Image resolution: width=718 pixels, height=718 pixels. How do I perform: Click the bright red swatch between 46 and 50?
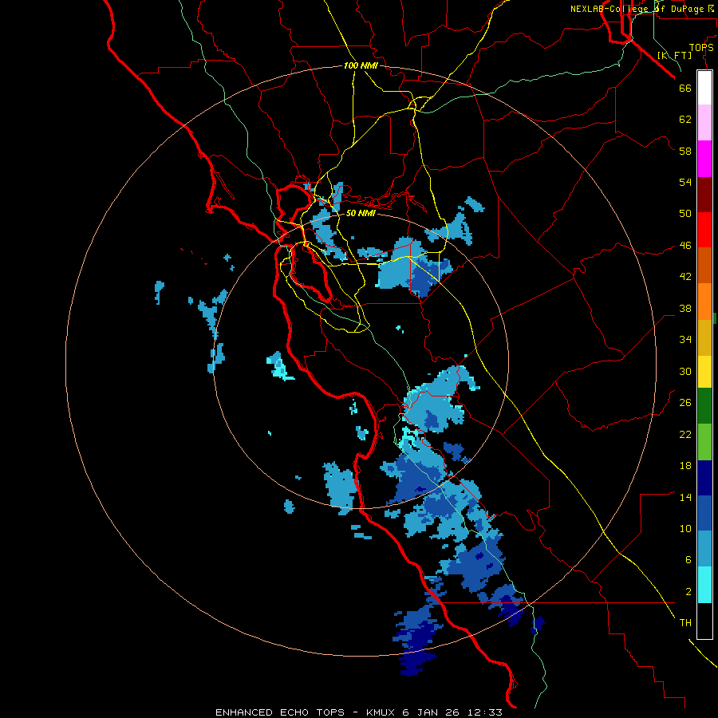point(704,230)
